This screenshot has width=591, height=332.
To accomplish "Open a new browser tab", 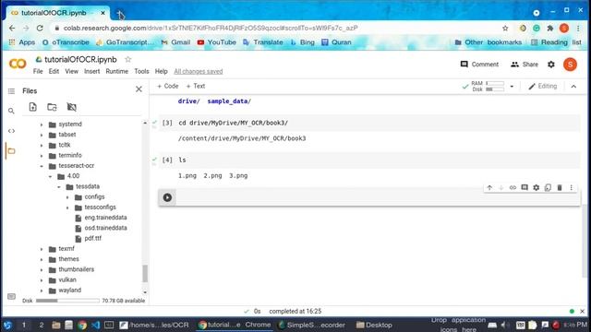I will coord(120,14).
